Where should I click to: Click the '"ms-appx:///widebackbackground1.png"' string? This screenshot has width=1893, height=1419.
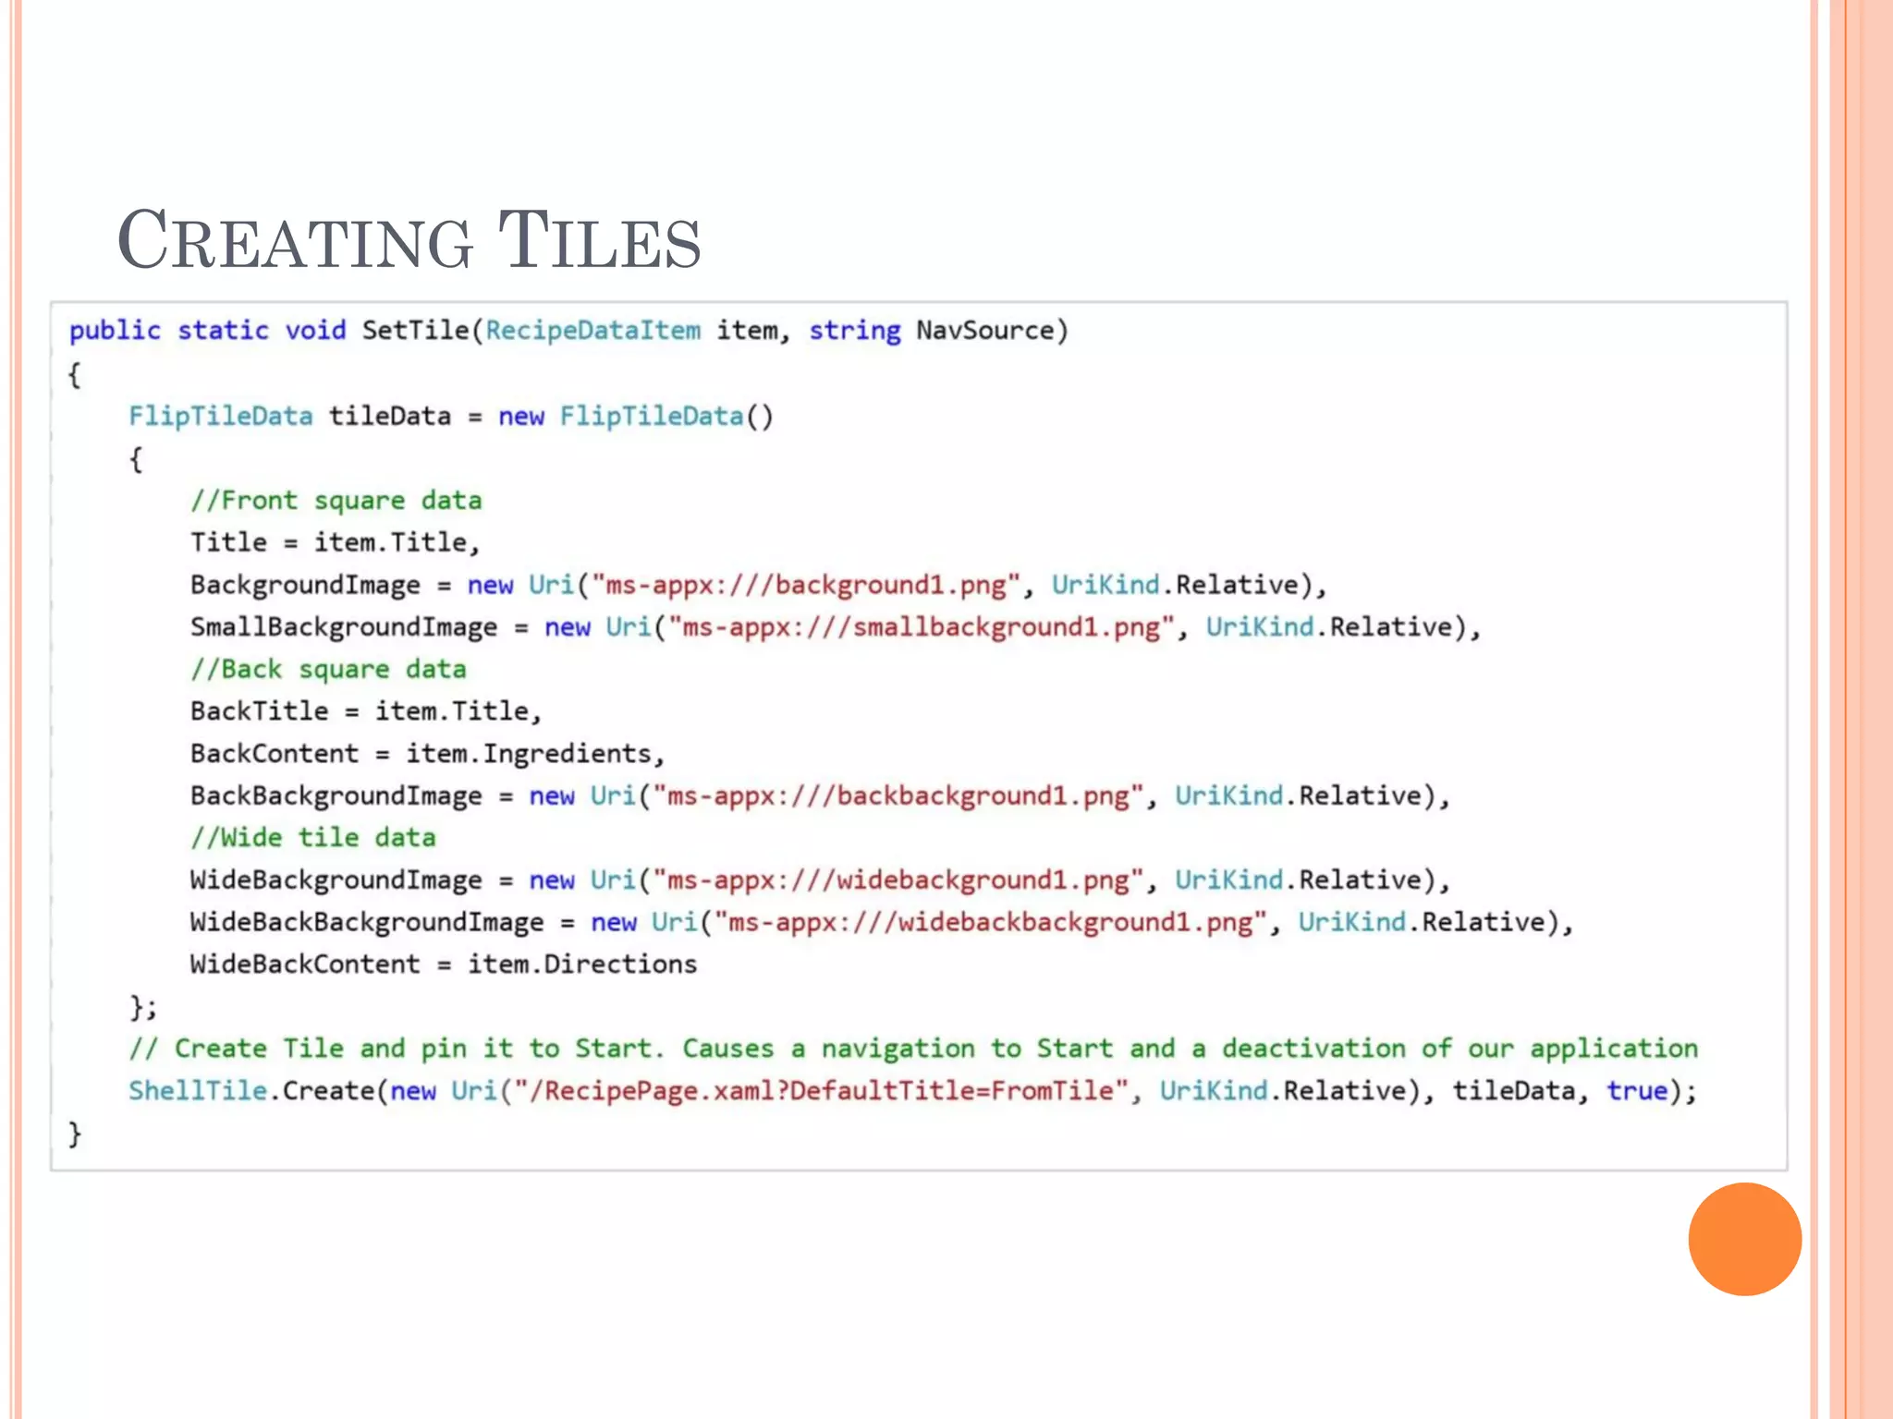[x=991, y=923]
